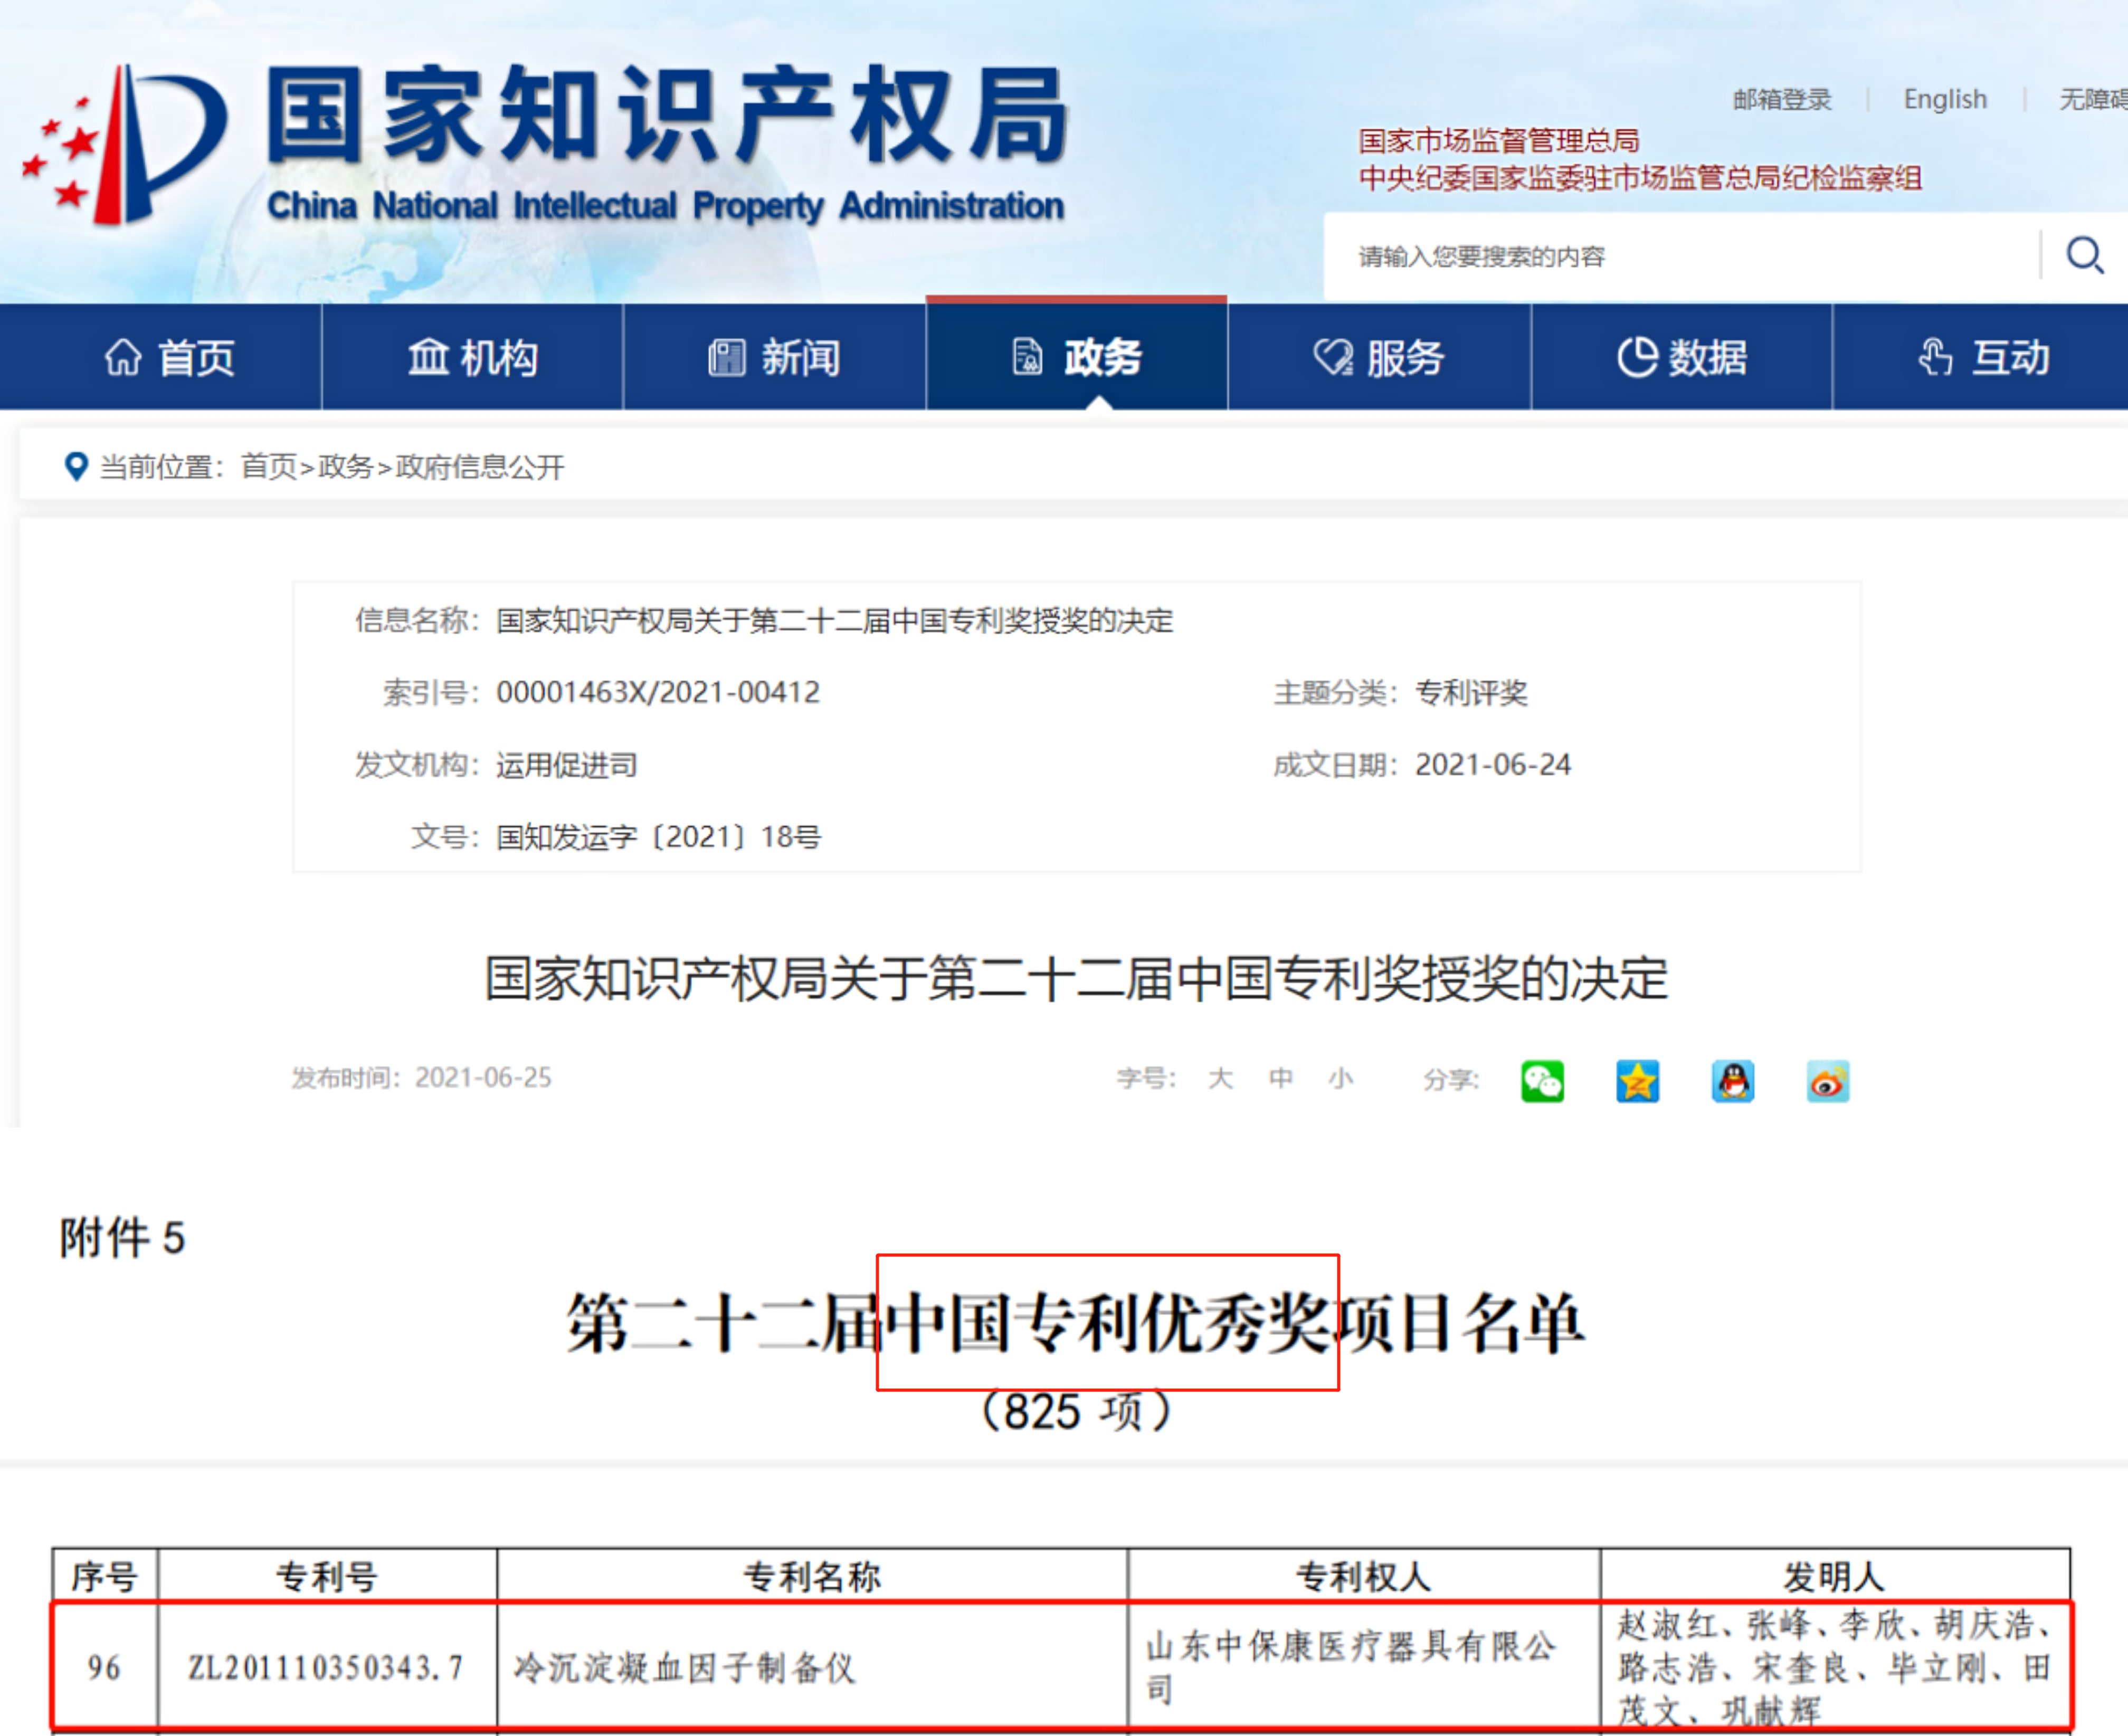Viewport: 2128px width, 1736px height.
Task: Click the search magnifier icon
Action: pos(2085,256)
